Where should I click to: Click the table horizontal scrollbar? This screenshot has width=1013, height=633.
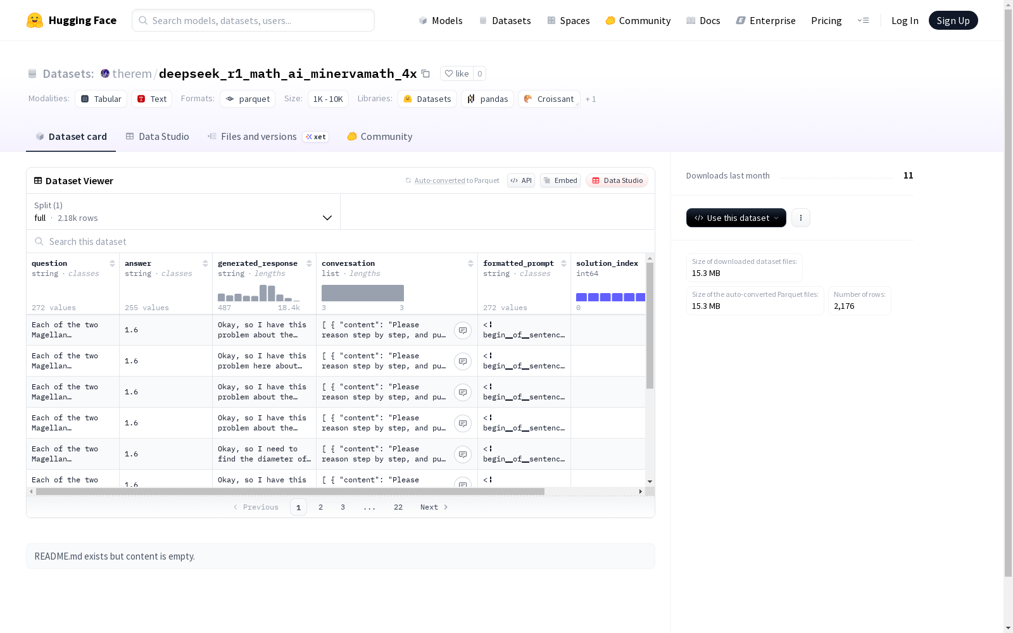click(x=290, y=491)
